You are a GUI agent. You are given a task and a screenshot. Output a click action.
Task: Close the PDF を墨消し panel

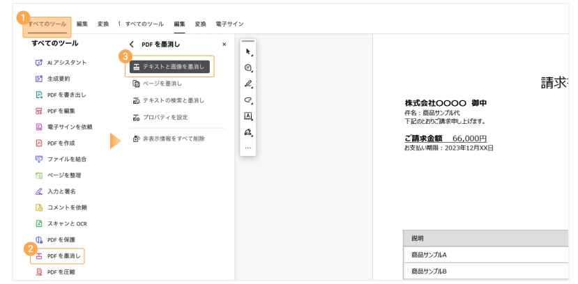coord(224,45)
